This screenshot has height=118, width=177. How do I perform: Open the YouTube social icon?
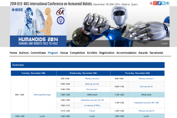coord(151,3)
